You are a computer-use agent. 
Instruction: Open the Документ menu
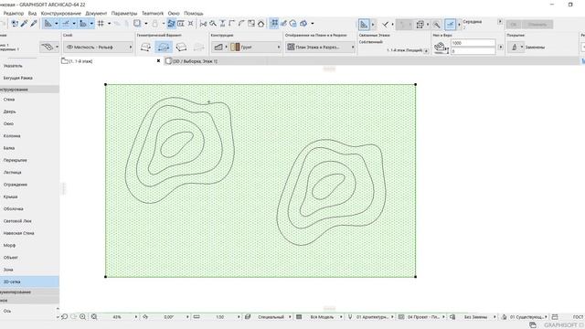tap(96, 14)
